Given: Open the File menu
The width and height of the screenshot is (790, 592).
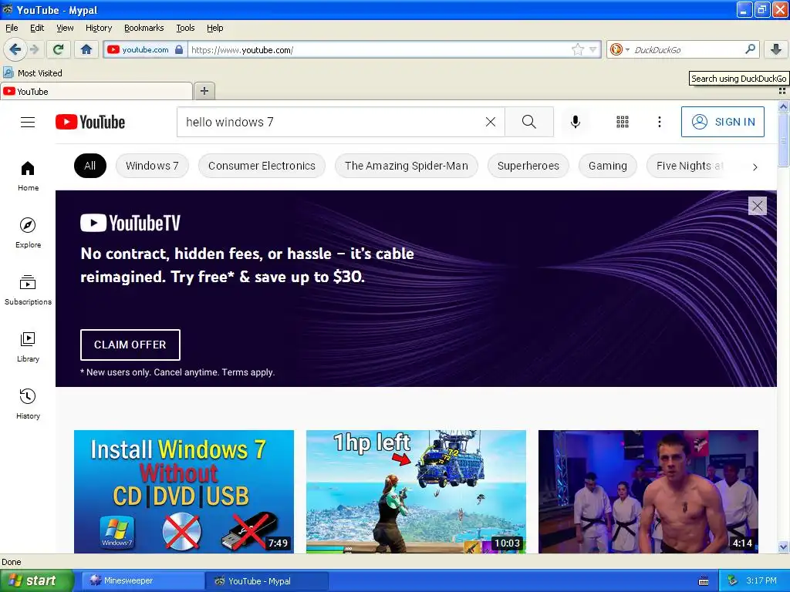Looking at the screenshot, I should click(x=12, y=28).
